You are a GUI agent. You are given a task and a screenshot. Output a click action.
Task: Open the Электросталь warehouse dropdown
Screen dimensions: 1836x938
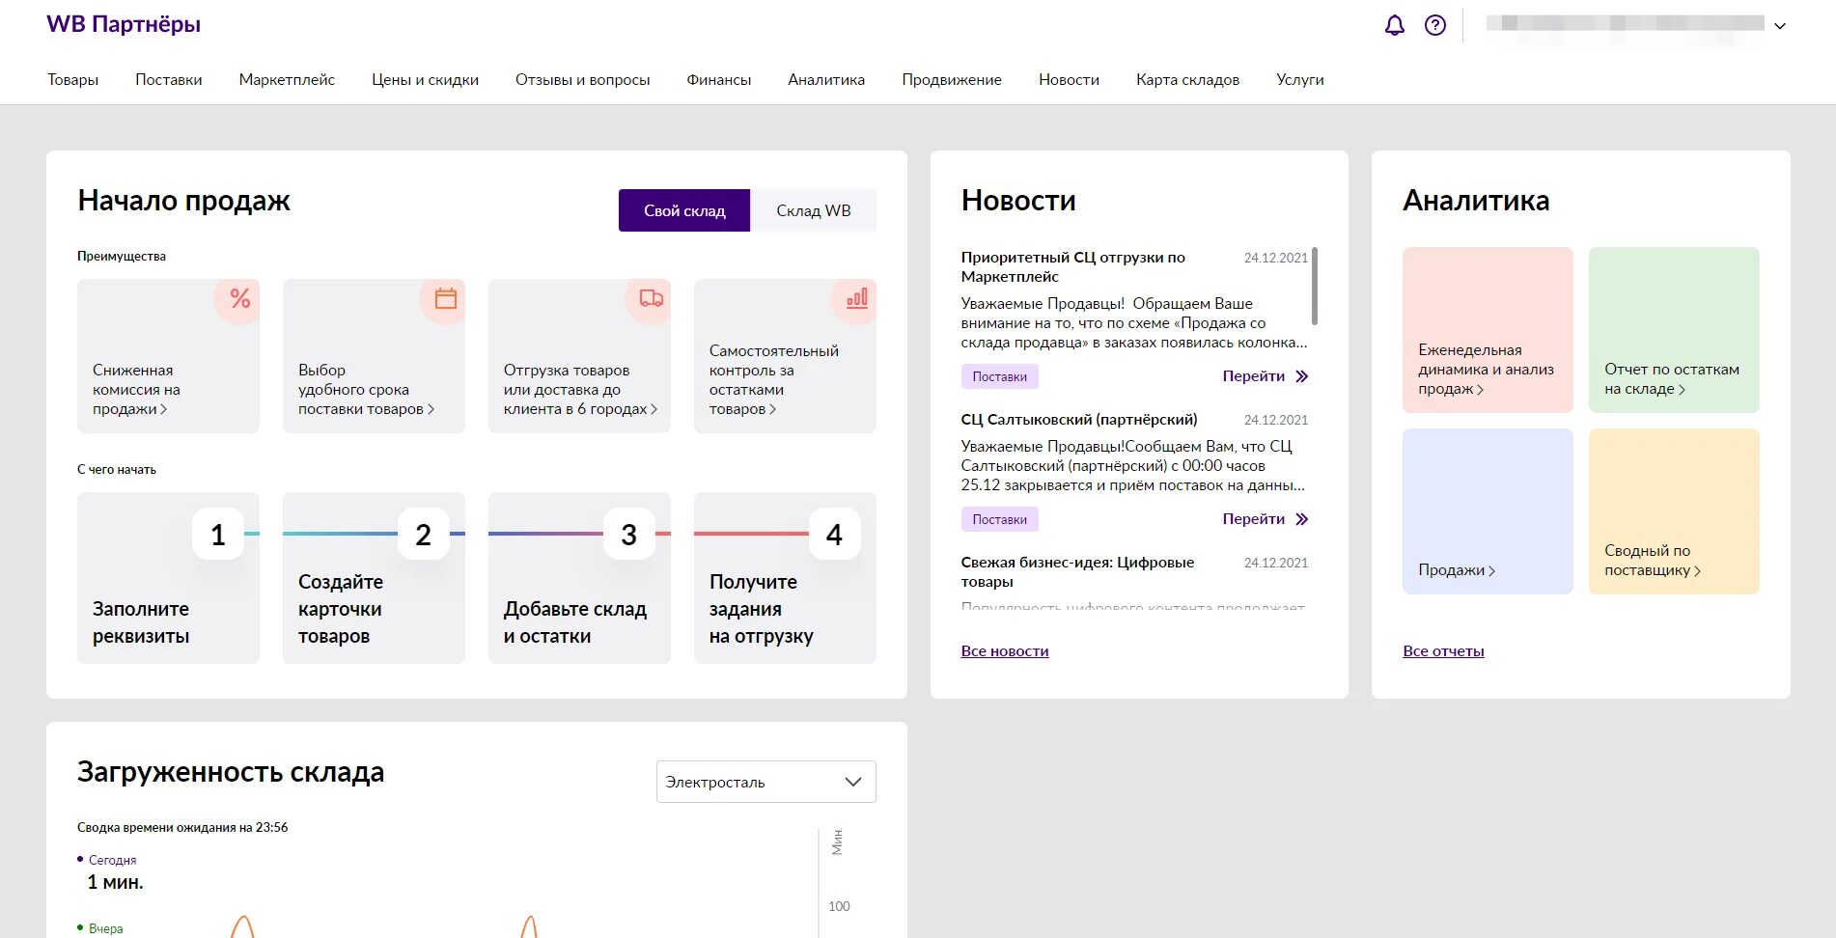(766, 782)
